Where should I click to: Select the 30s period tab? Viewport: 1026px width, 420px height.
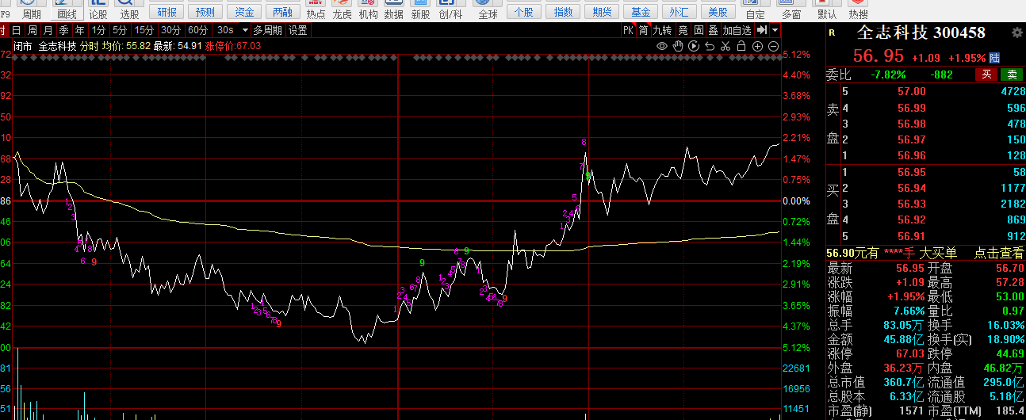(x=226, y=30)
